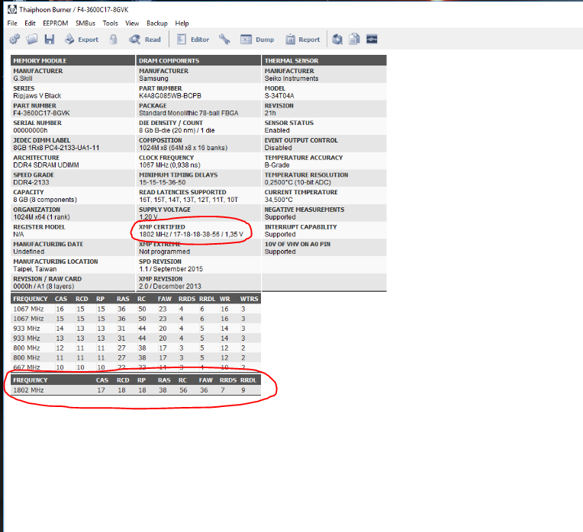
Task: Click the FAW header in XMP timing table
Action: coord(205,380)
